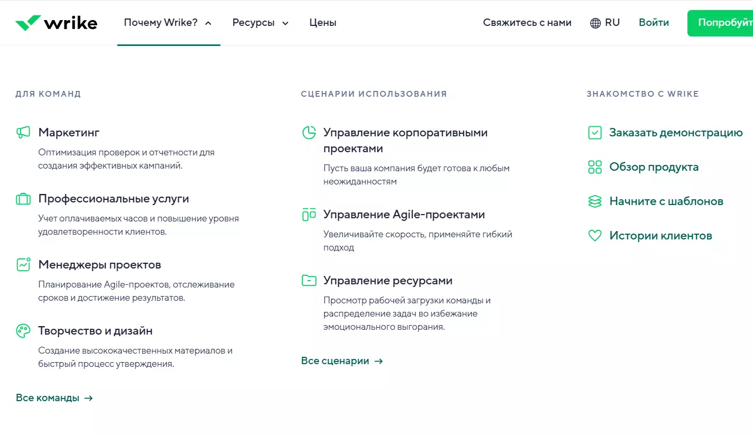Click the text 'Просмотр рабочей загрузки команды'
This screenshot has width=753, height=435.
click(x=403, y=300)
